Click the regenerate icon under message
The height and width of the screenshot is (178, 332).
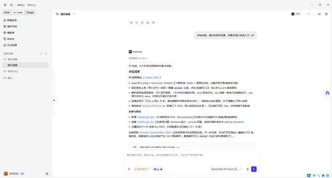coord(142,23)
